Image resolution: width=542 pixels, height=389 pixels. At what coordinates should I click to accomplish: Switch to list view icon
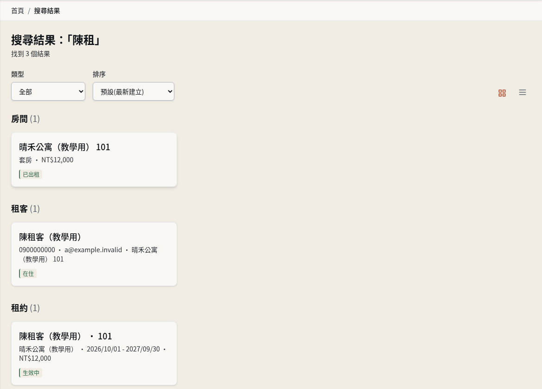523,92
